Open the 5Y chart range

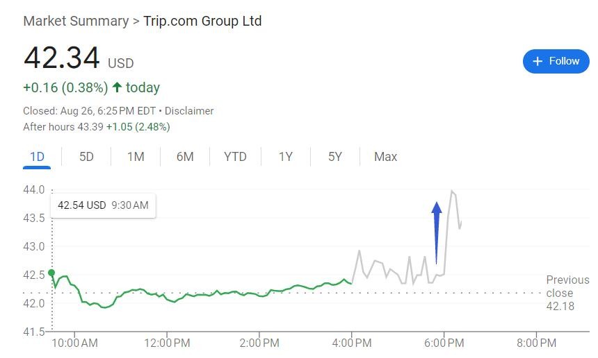point(335,157)
